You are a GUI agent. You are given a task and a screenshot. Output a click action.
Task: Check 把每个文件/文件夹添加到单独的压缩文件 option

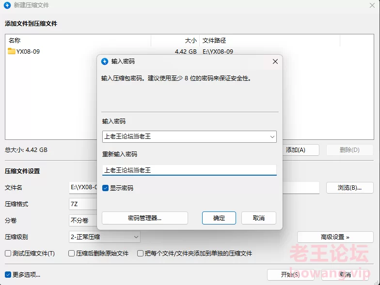tap(141, 254)
